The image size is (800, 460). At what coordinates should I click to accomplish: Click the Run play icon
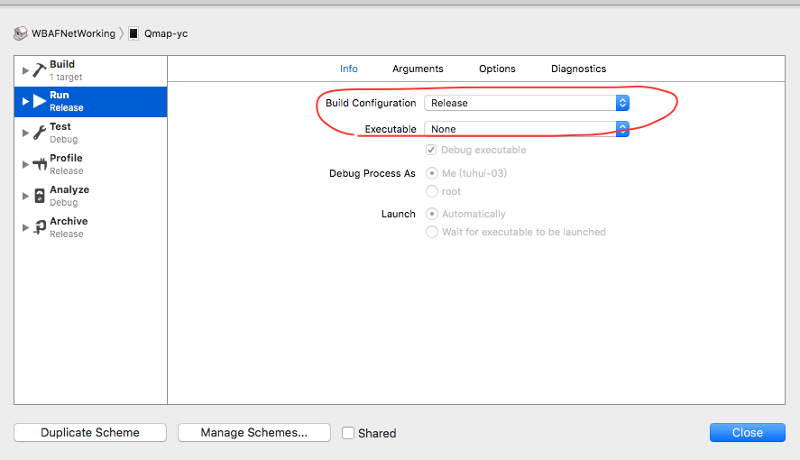[x=40, y=101]
